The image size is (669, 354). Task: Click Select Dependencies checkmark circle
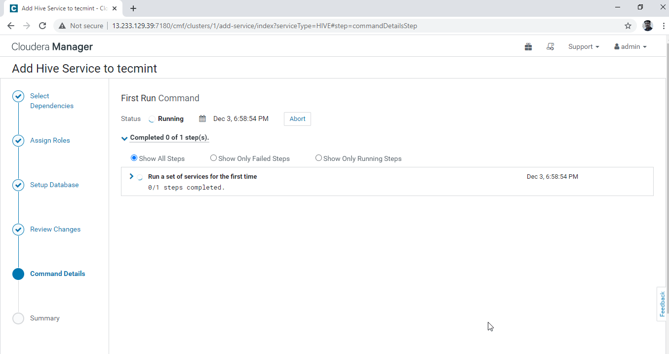pos(18,96)
